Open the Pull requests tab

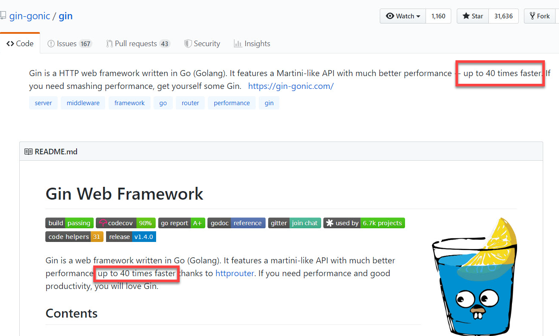tap(138, 43)
